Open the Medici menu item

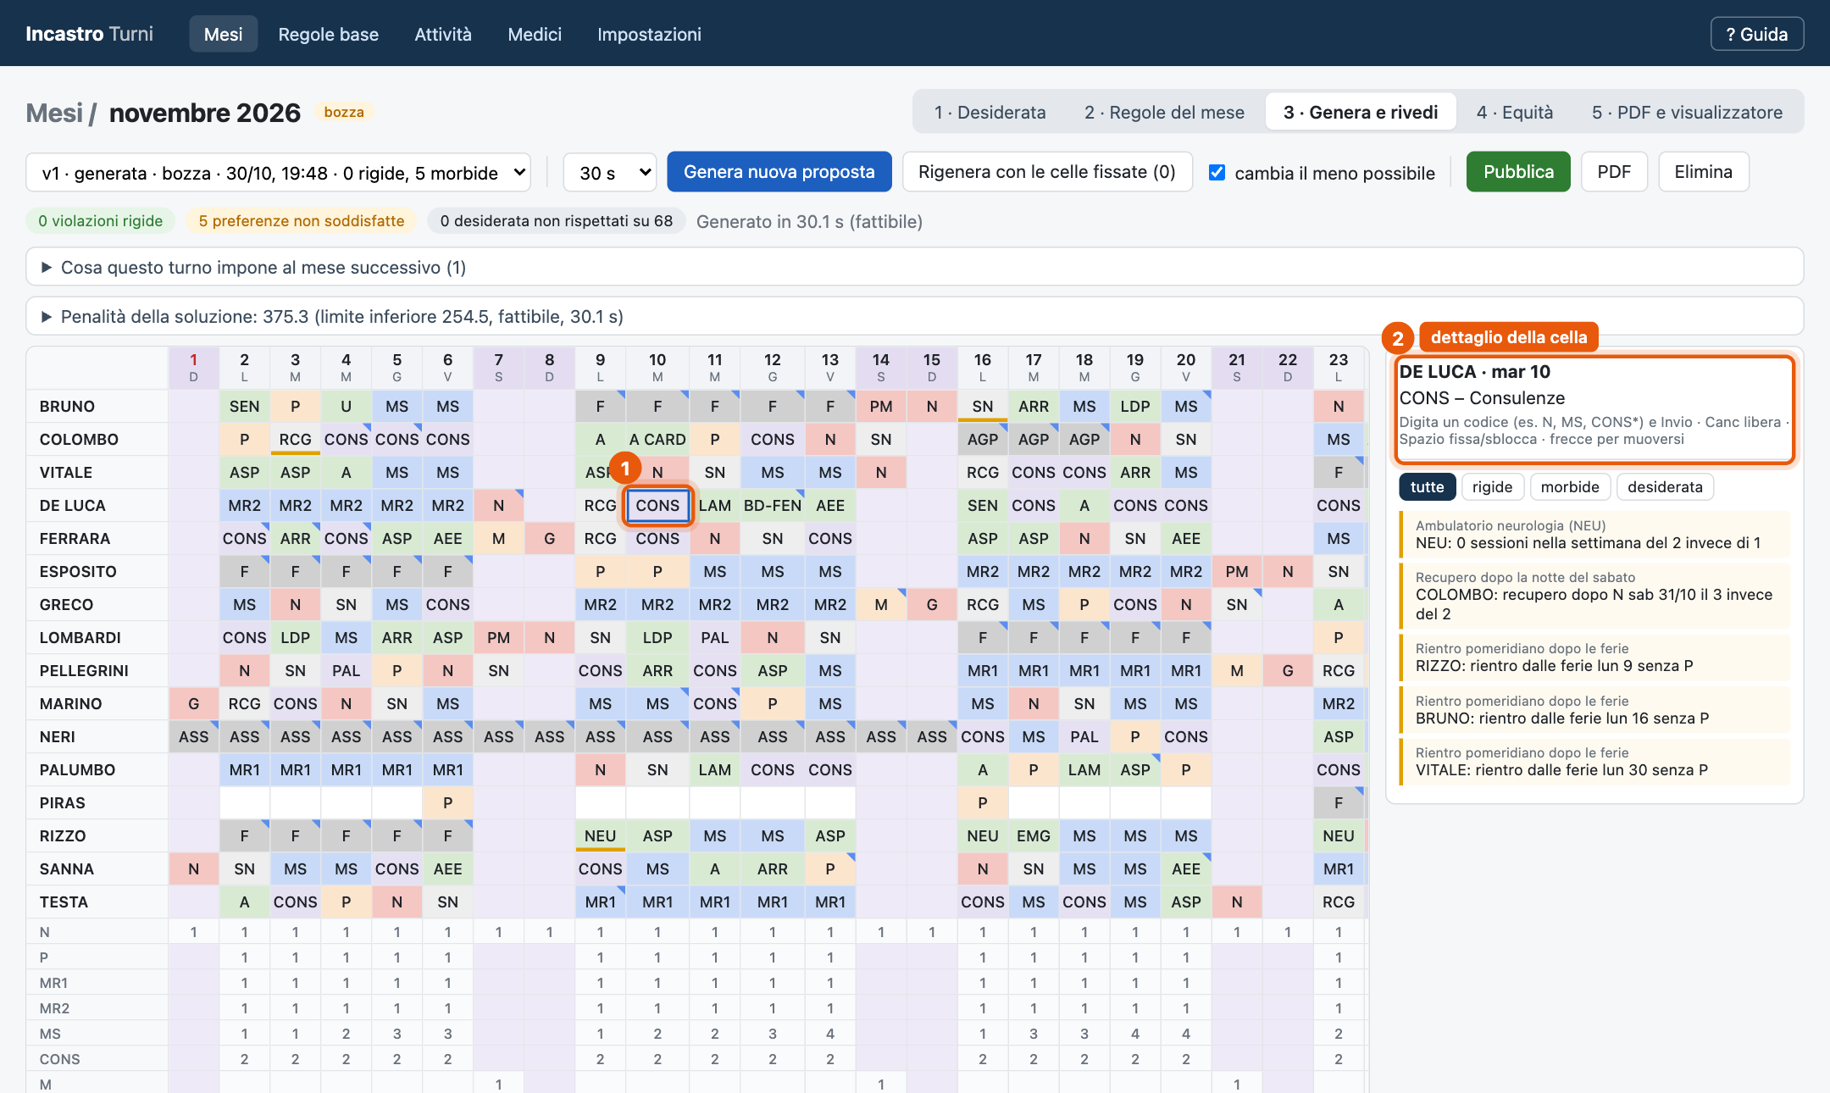[x=535, y=34]
